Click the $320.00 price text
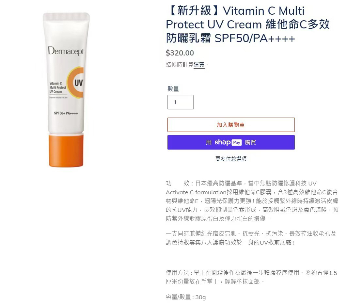Image resolution: width=347 pixels, height=305 pixels. coord(180,53)
